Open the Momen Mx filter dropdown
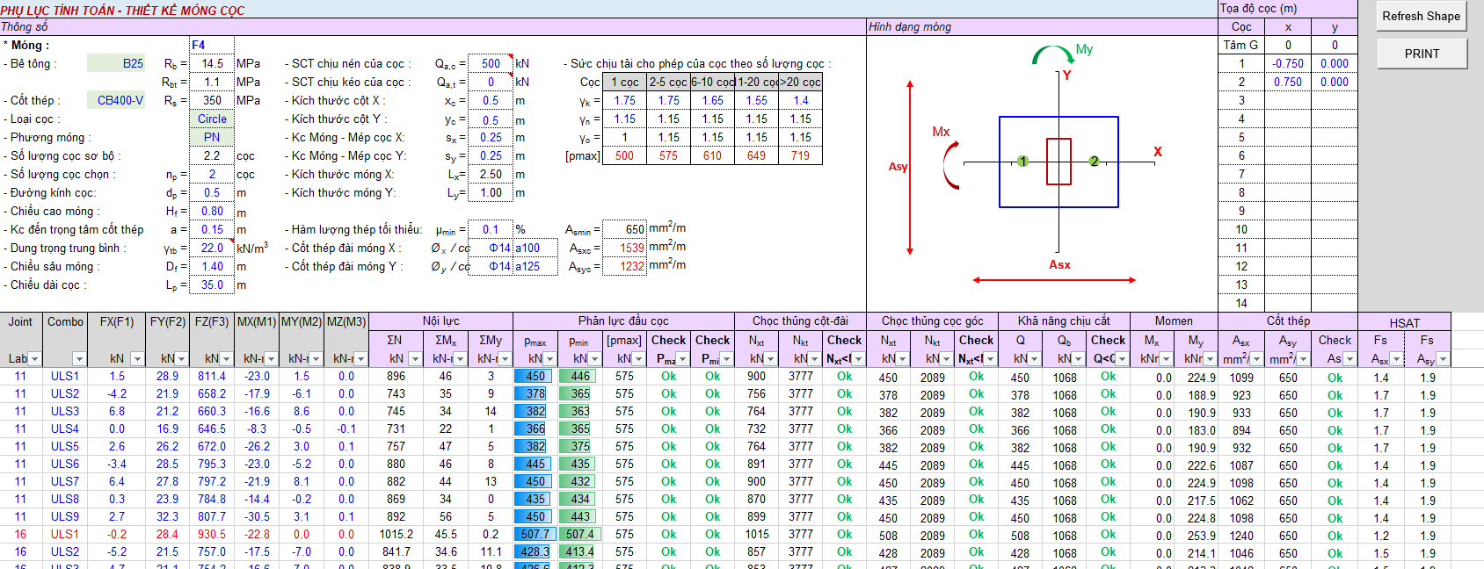Screen dimensions: 1484x569 (x=1167, y=358)
